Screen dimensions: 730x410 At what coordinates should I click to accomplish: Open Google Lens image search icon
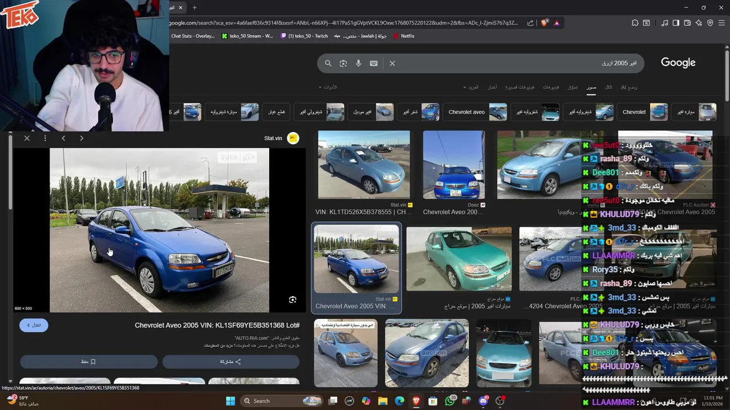(343, 63)
